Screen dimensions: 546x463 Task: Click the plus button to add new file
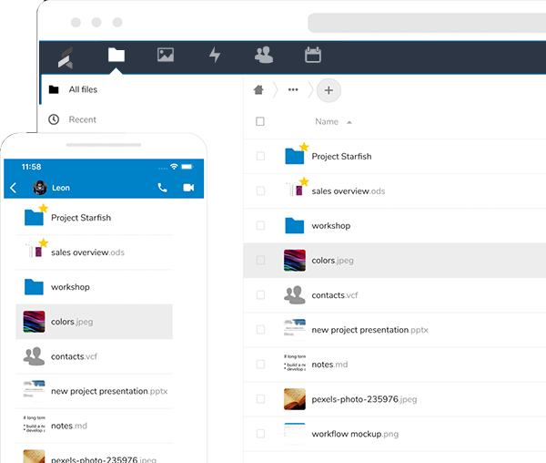[x=329, y=89]
